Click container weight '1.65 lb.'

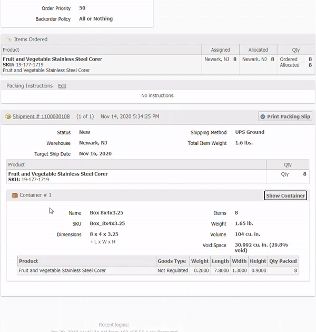[x=244, y=223]
